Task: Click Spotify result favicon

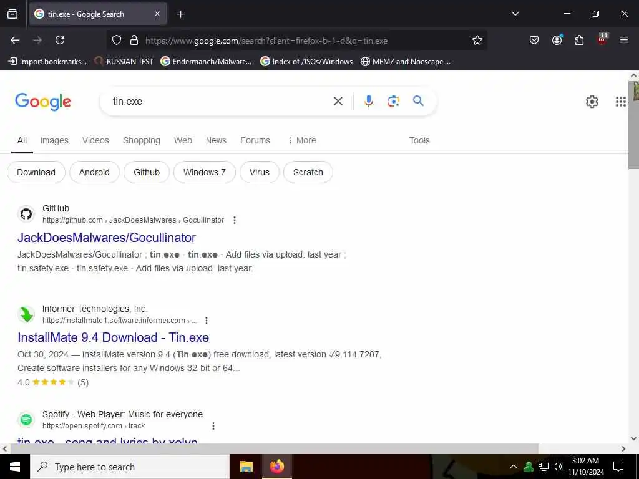Action: click(x=26, y=420)
